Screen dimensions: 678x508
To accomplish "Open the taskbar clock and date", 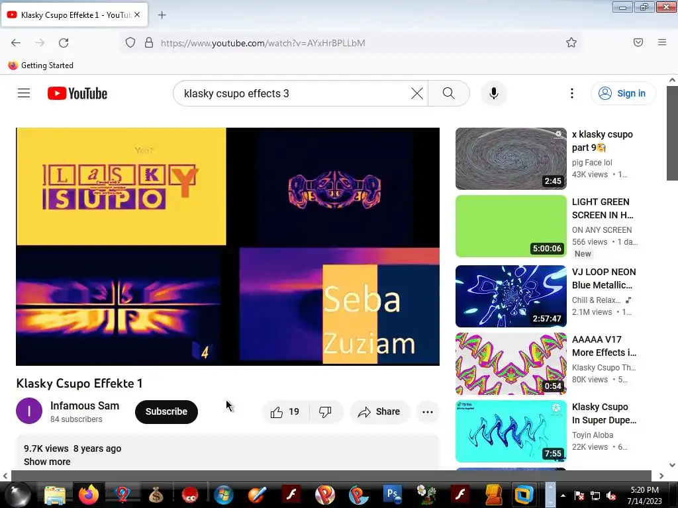I will pyautogui.click(x=644, y=495).
